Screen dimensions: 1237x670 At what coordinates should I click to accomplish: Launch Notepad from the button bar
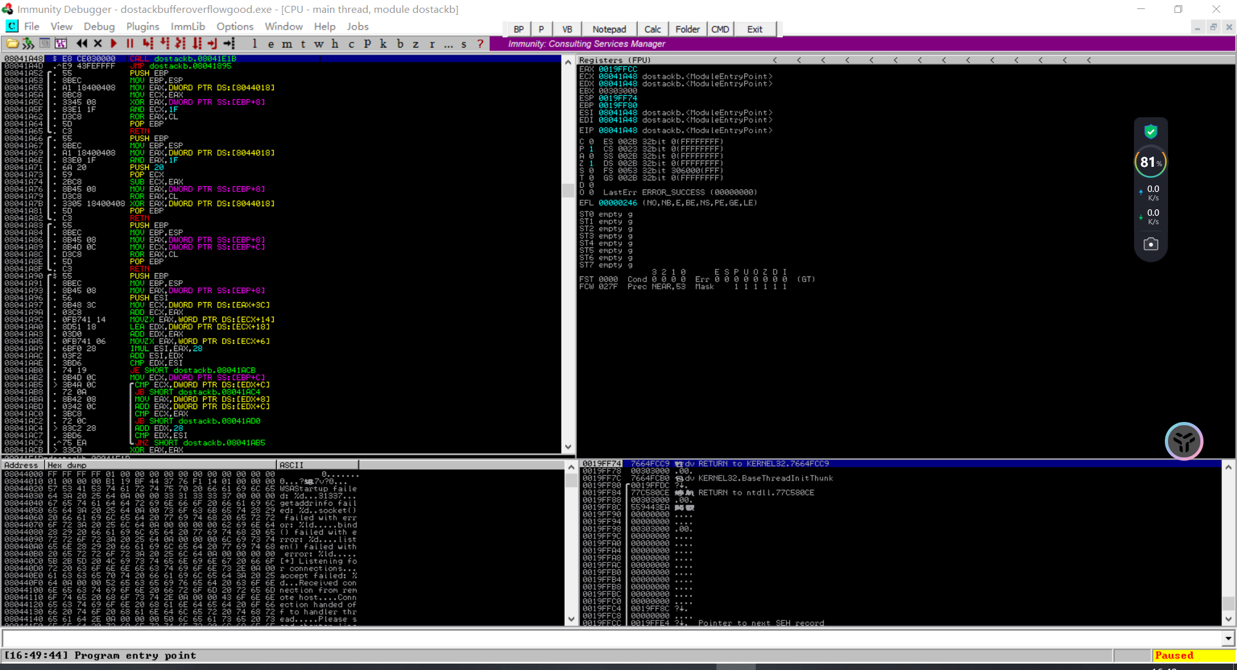click(609, 29)
